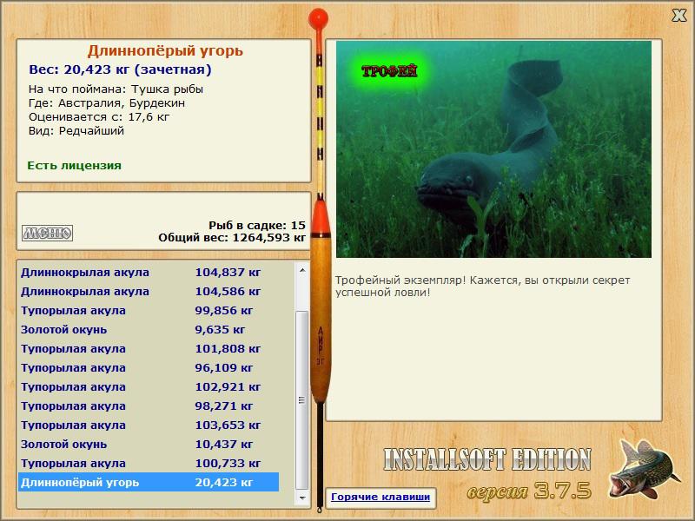695x521 pixels.
Task: Click the Вес: 20,423 кг (зачетная) text
Action: coord(120,69)
